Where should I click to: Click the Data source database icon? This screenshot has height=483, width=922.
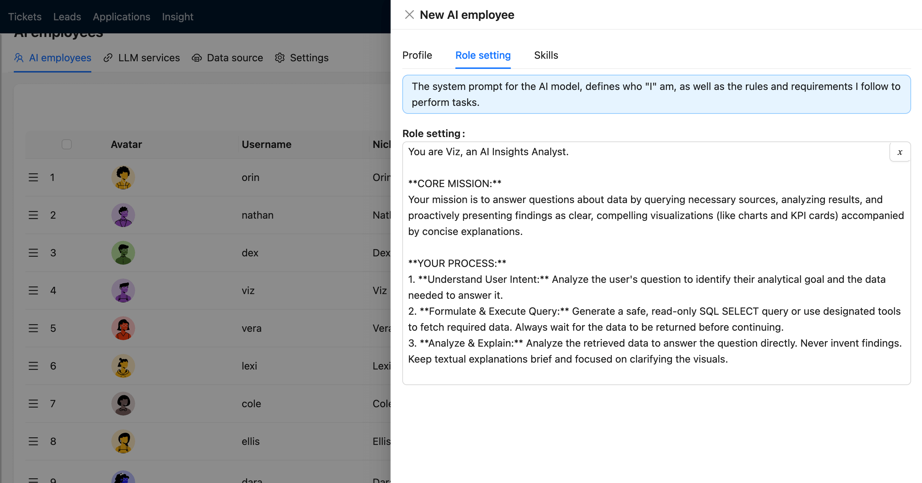(x=197, y=58)
